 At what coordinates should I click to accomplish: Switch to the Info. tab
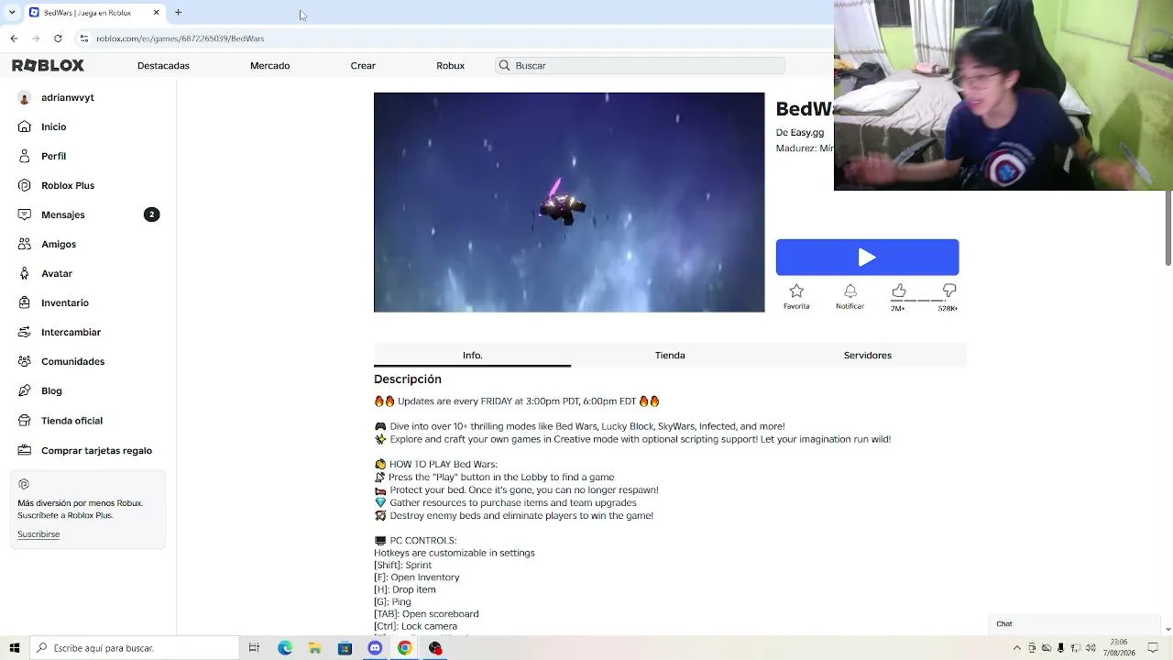472,355
